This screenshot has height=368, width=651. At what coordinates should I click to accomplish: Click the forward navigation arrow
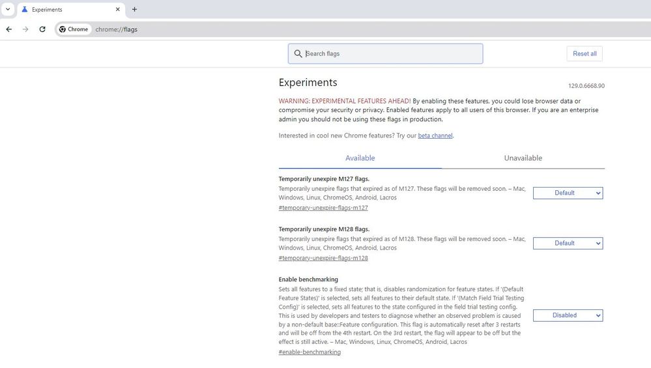[x=25, y=29]
